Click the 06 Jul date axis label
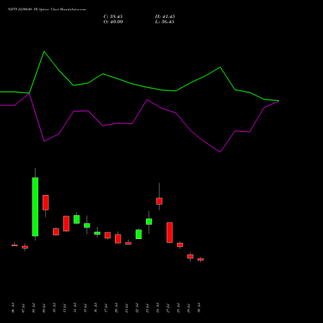 (x=13, y=308)
